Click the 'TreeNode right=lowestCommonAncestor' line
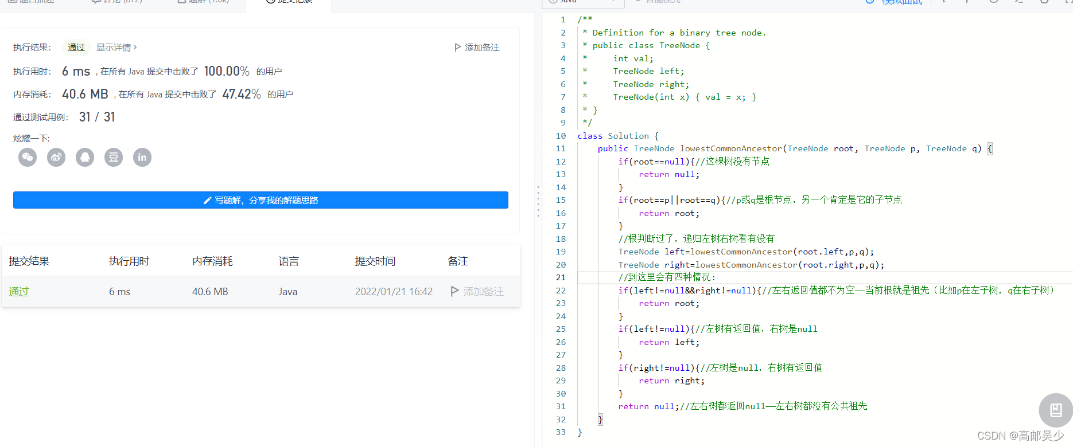 click(751, 265)
